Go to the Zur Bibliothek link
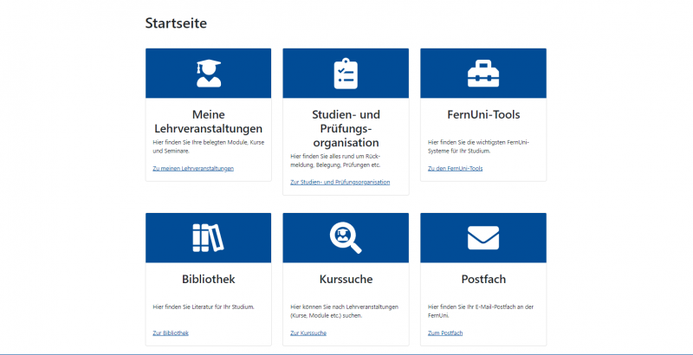This screenshot has height=355, width=693. pos(171,333)
